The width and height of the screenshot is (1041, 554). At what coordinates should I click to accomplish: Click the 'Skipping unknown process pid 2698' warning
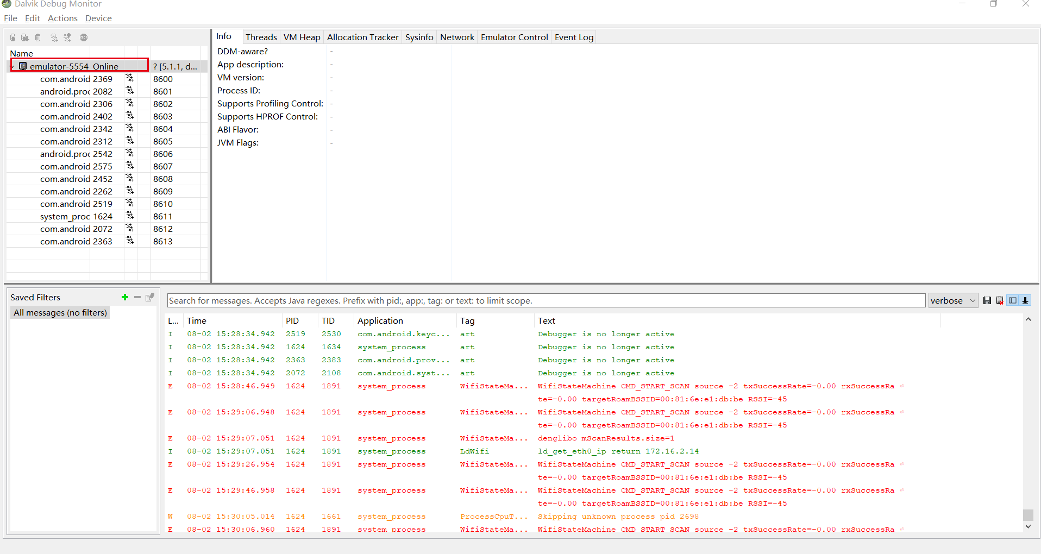point(618,517)
